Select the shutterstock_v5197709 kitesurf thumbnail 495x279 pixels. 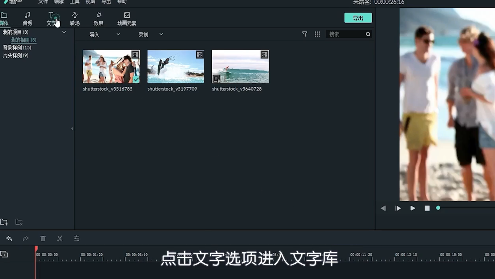[x=176, y=66]
